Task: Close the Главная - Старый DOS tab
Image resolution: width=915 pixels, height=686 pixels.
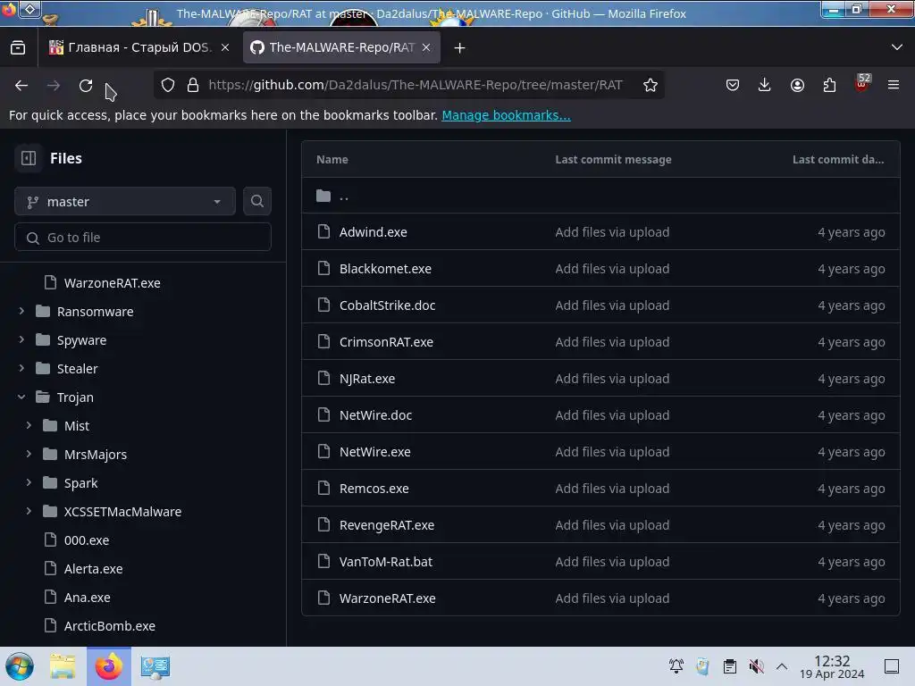Action: 225,48
